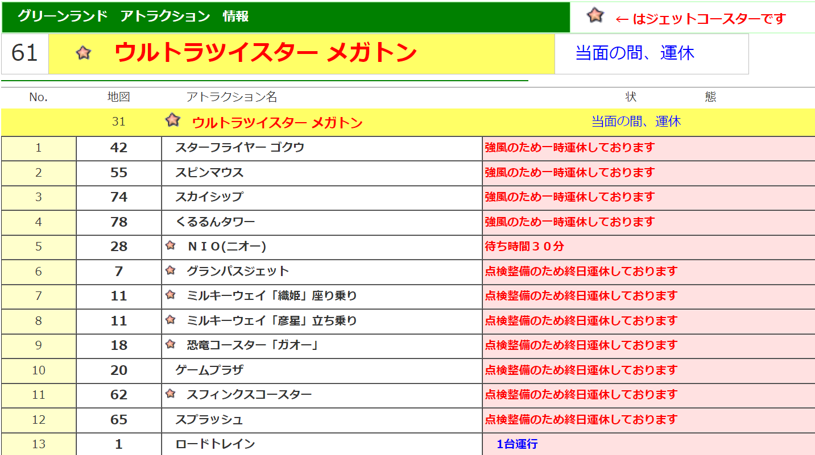Image resolution: width=815 pixels, height=455 pixels.
Task: Click the No. column header
Action: pos(38,97)
